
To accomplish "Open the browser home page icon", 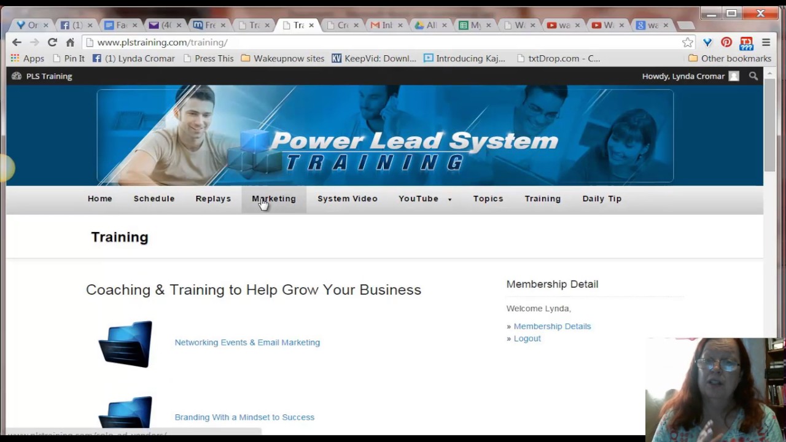I will click(x=70, y=42).
